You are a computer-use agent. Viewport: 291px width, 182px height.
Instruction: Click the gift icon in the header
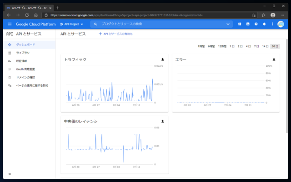[240, 24]
